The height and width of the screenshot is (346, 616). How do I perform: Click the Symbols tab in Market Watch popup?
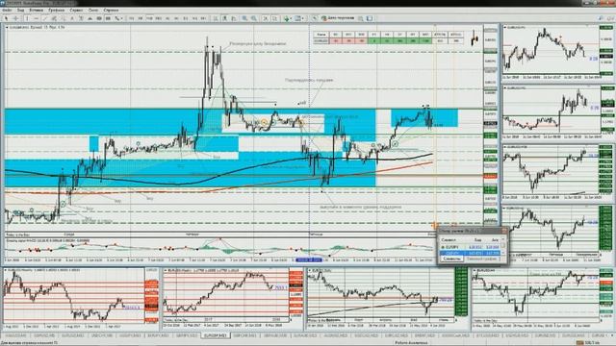point(451,259)
